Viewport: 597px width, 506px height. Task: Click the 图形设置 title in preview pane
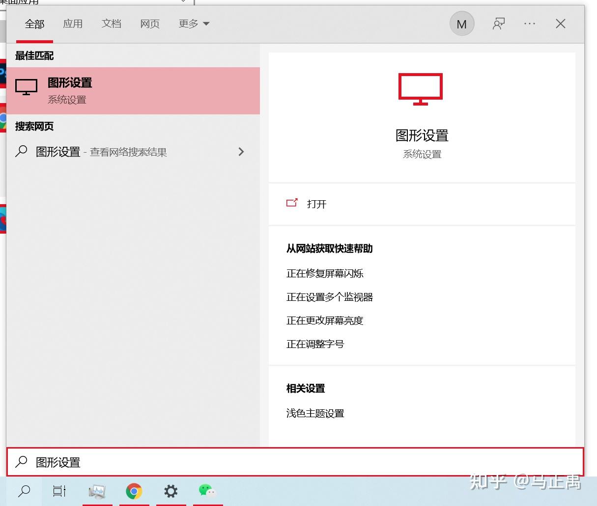pos(422,135)
